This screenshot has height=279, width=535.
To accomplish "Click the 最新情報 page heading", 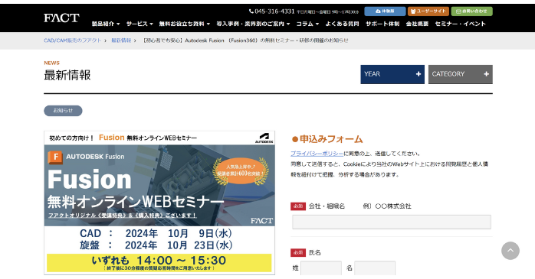I will pyautogui.click(x=67, y=75).
